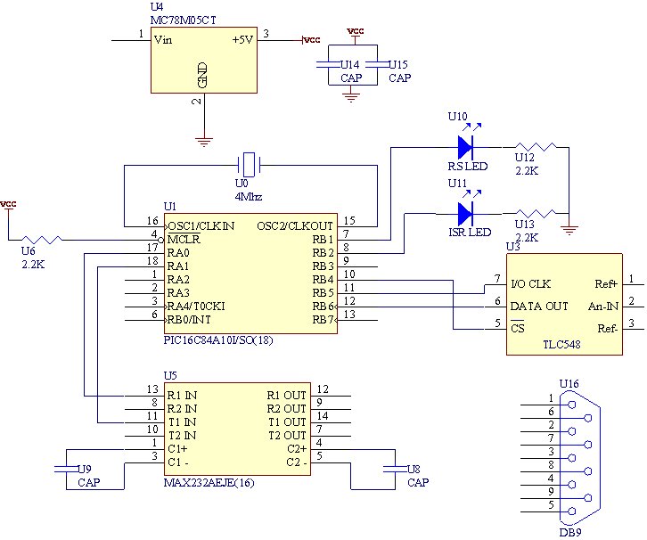Click the RS LED diode symbol U10

tap(466, 147)
